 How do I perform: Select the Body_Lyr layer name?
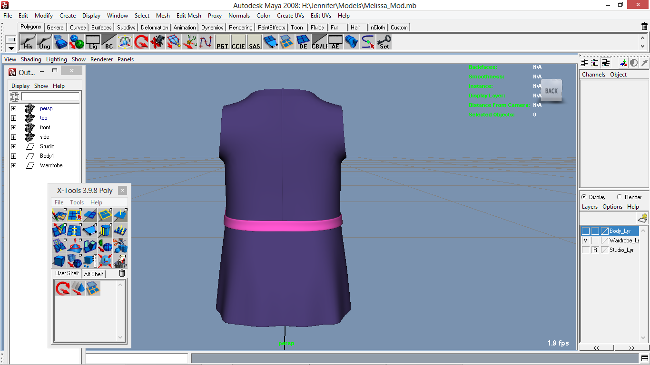[620, 231]
